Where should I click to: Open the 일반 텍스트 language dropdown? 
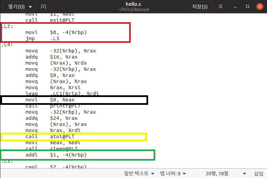pos(139,174)
